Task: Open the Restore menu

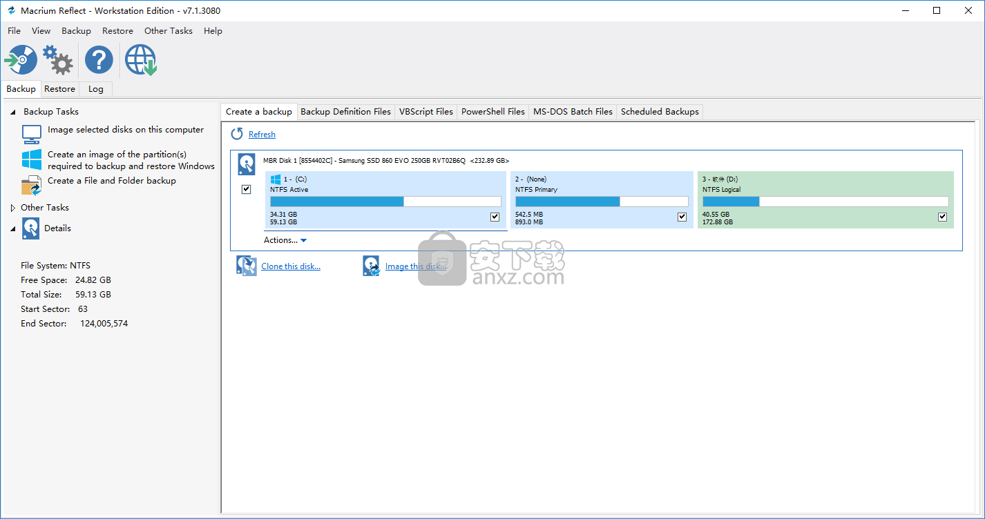Action: pos(117,30)
